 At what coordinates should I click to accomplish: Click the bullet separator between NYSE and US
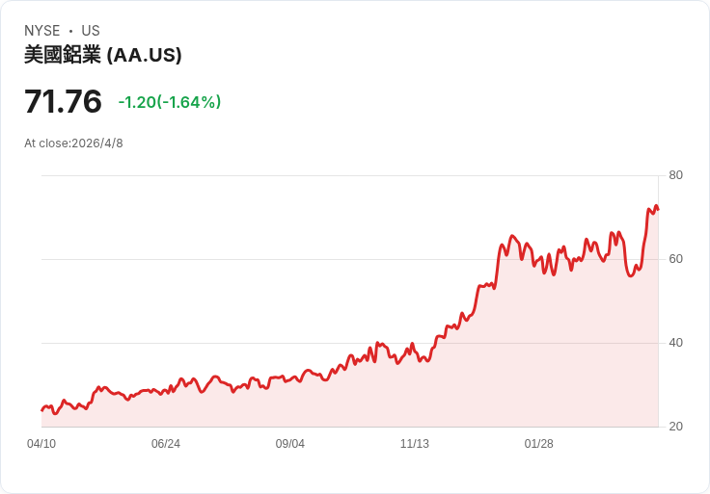pyautogui.click(x=70, y=31)
